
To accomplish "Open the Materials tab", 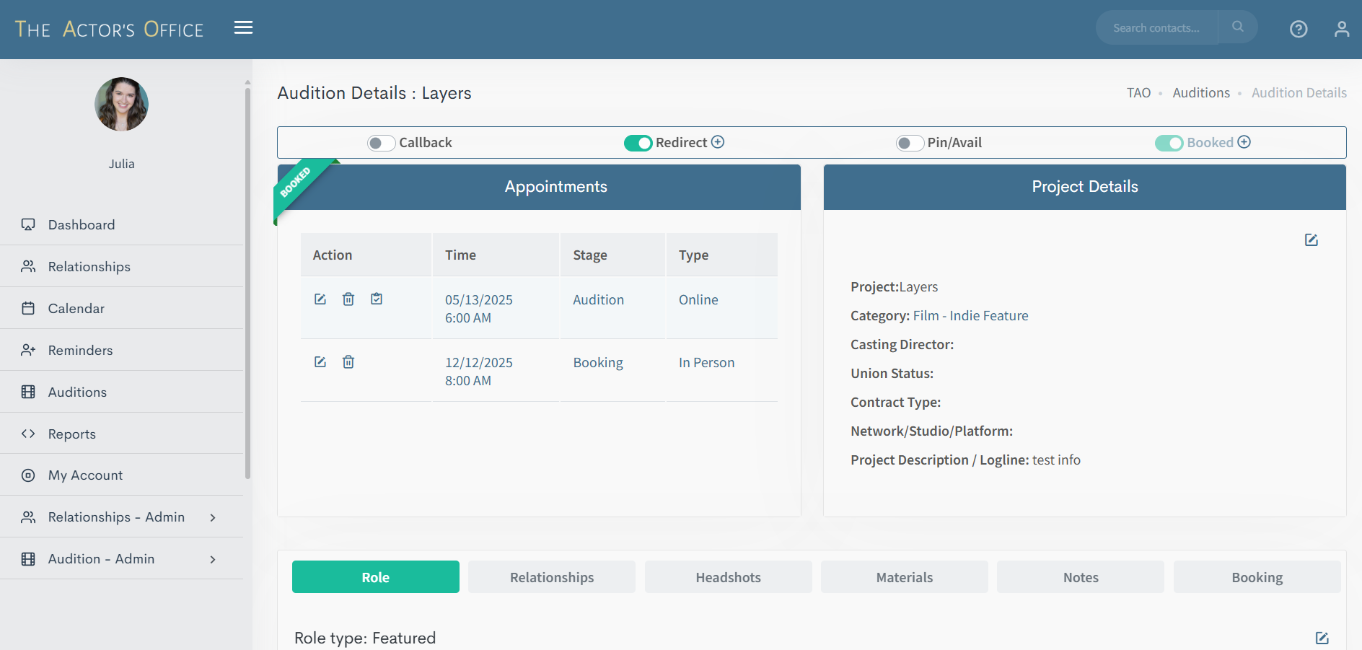I will tap(904, 577).
